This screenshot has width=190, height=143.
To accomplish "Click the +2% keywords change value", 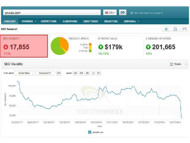I will [x=149, y=53].
